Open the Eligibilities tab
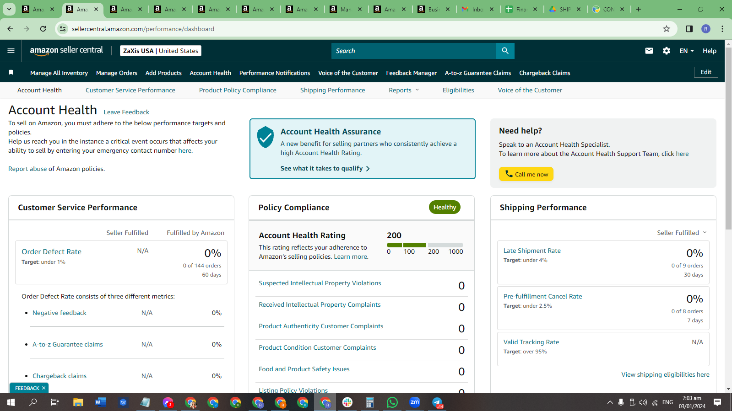The image size is (732, 411). click(458, 90)
